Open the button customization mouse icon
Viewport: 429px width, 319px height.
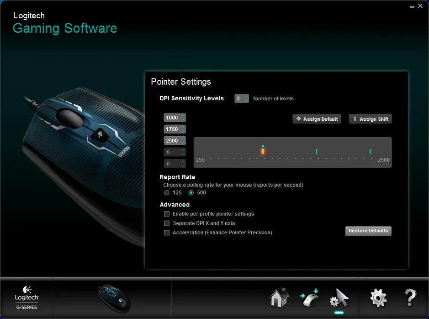pyautogui.click(x=309, y=298)
